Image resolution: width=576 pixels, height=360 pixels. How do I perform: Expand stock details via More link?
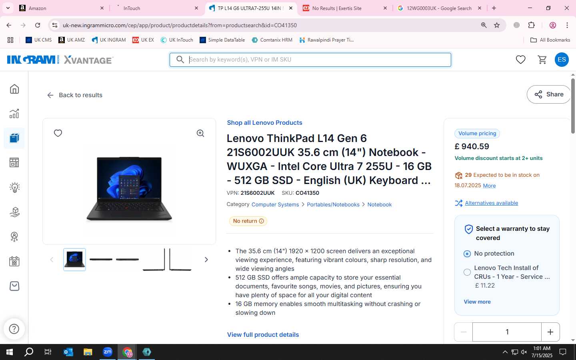coord(489,186)
